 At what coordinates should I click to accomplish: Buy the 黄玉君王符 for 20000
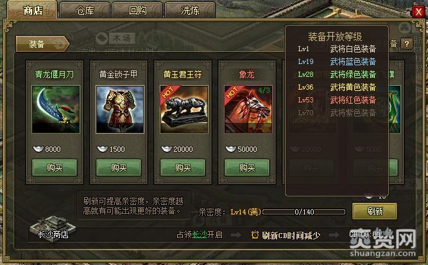(183, 168)
